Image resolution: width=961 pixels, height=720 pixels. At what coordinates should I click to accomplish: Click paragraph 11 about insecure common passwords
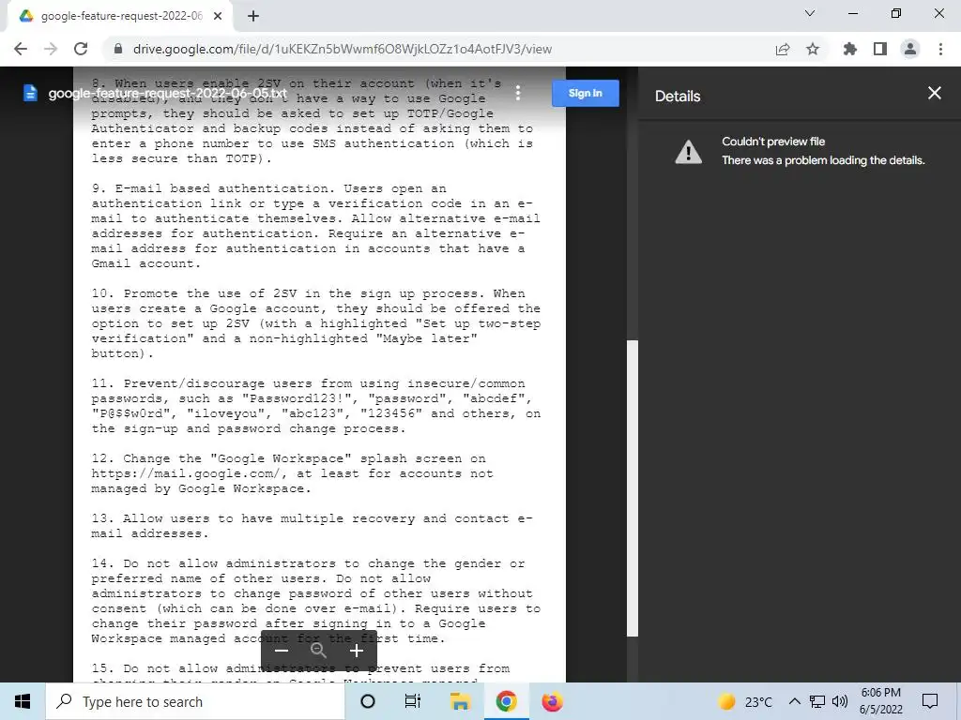click(x=315, y=406)
